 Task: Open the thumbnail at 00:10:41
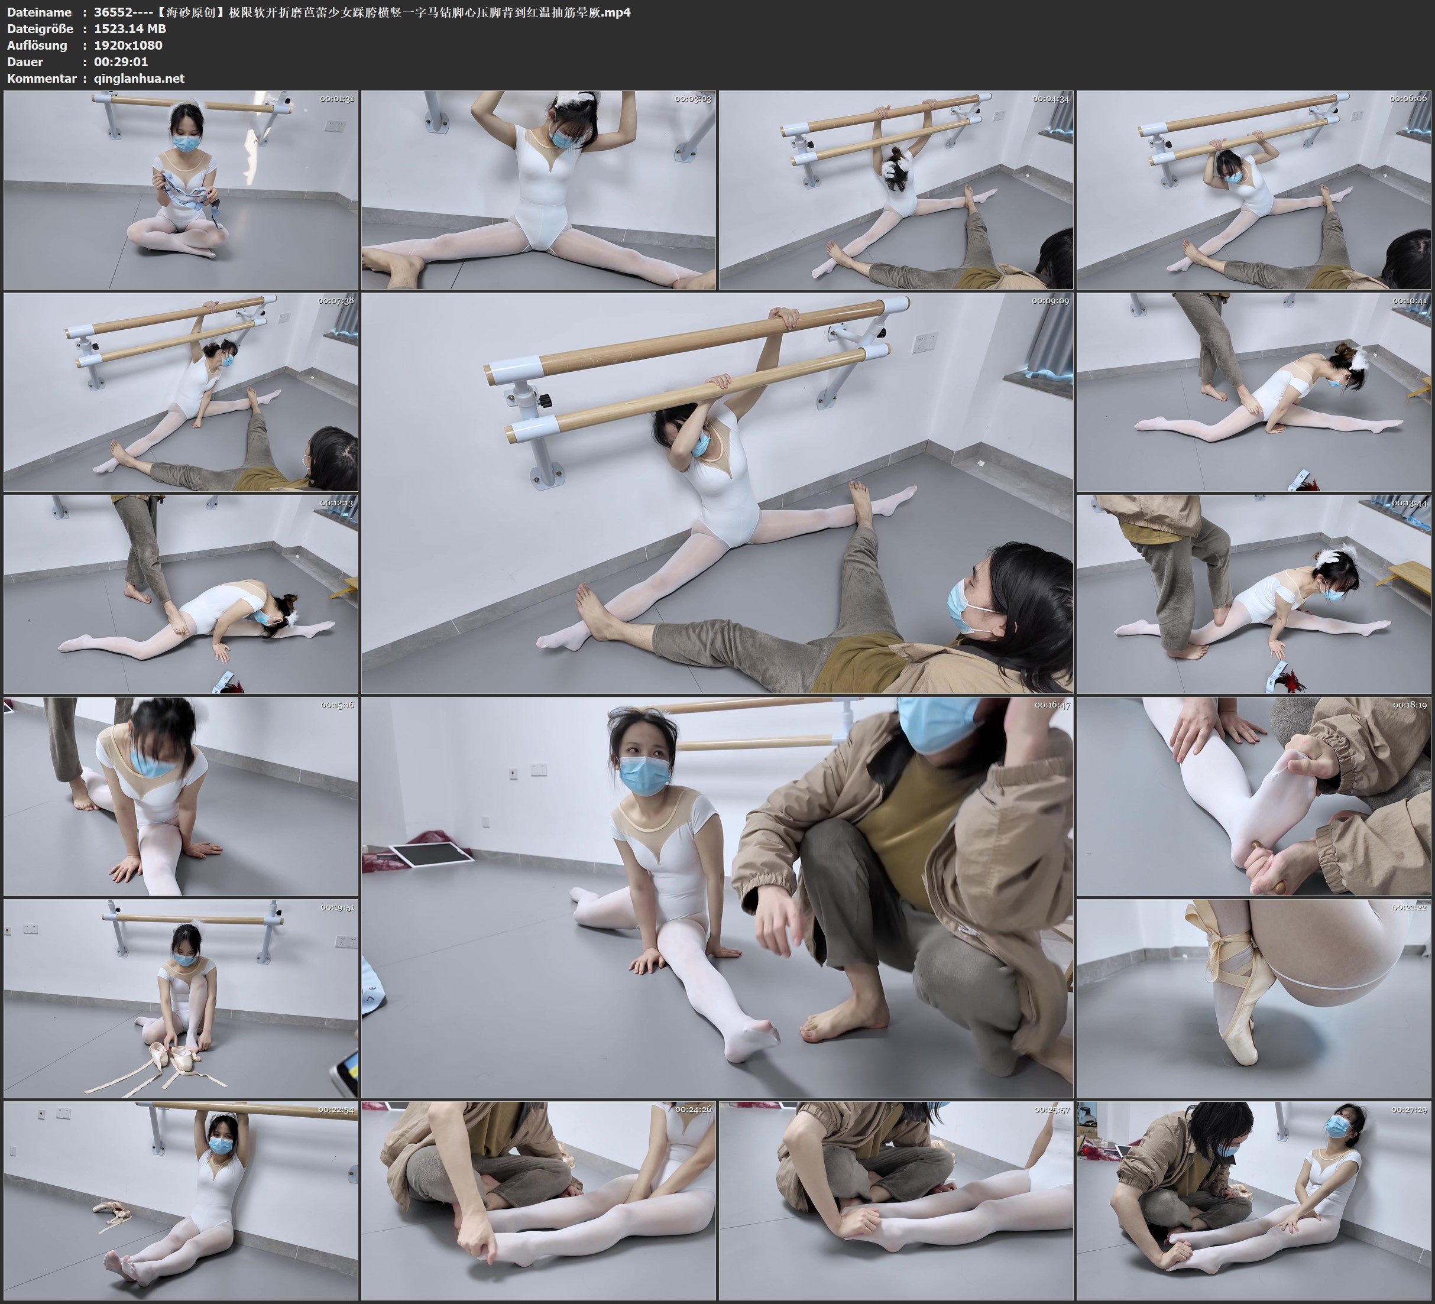tap(1254, 392)
